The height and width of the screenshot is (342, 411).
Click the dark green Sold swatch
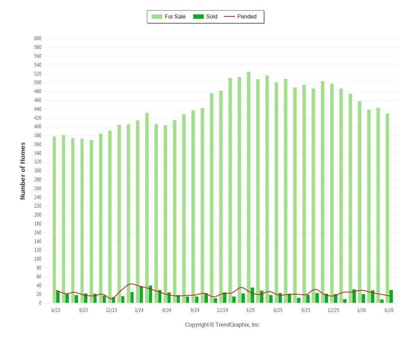(198, 16)
